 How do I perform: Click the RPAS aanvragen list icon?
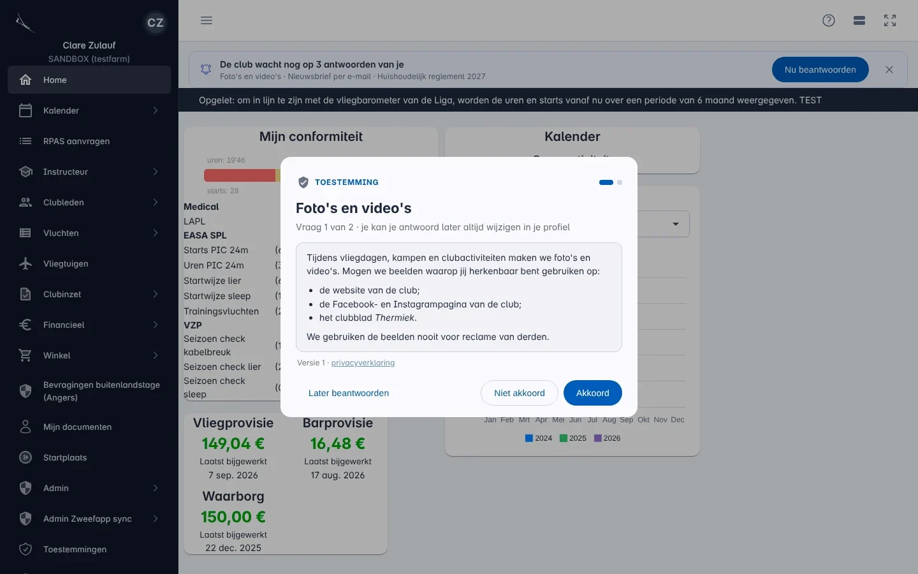pos(25,141)
